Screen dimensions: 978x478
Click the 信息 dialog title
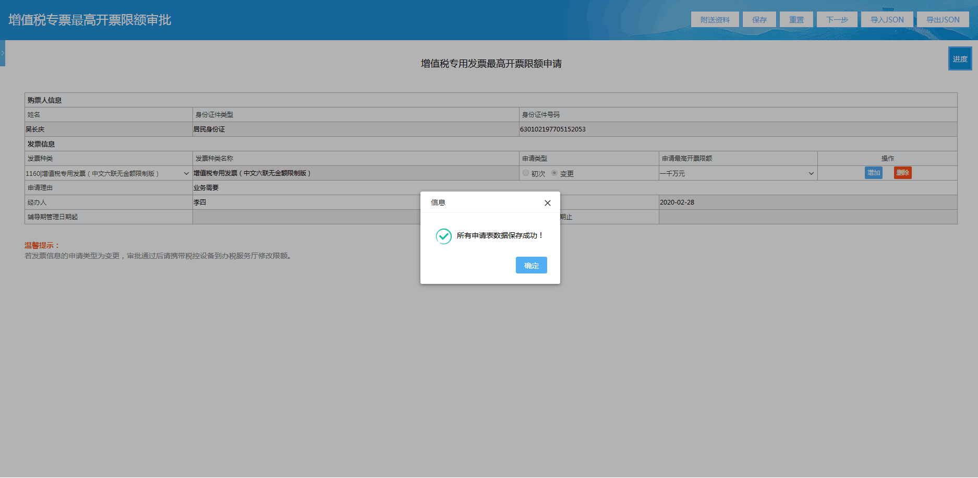coord(438,202)
